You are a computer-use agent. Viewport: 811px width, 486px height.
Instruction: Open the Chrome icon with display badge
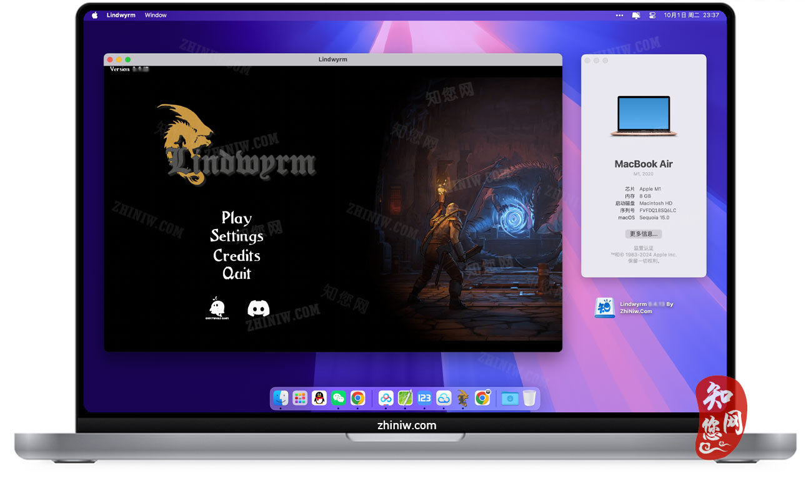click(482, 398)
